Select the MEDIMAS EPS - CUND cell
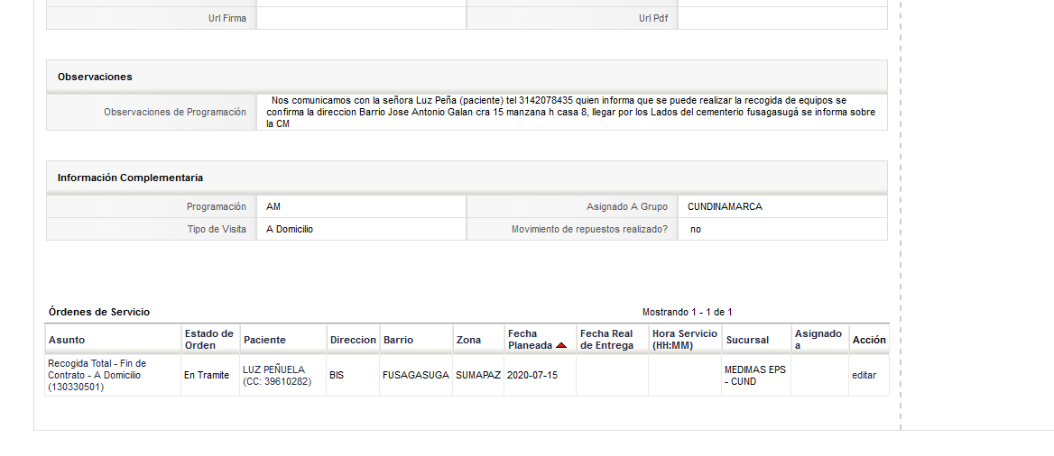This screenshot has width=1054, height=456. (755, 376)
